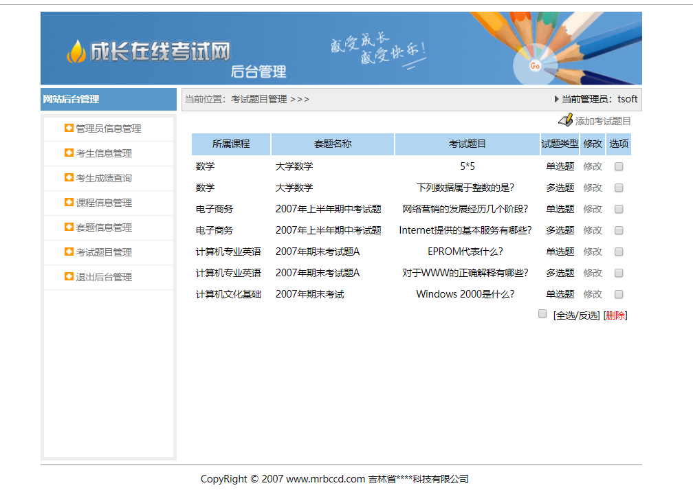Click 修改 for question 5*5
The width and height of the screenshot is (693, 490).
593,166
